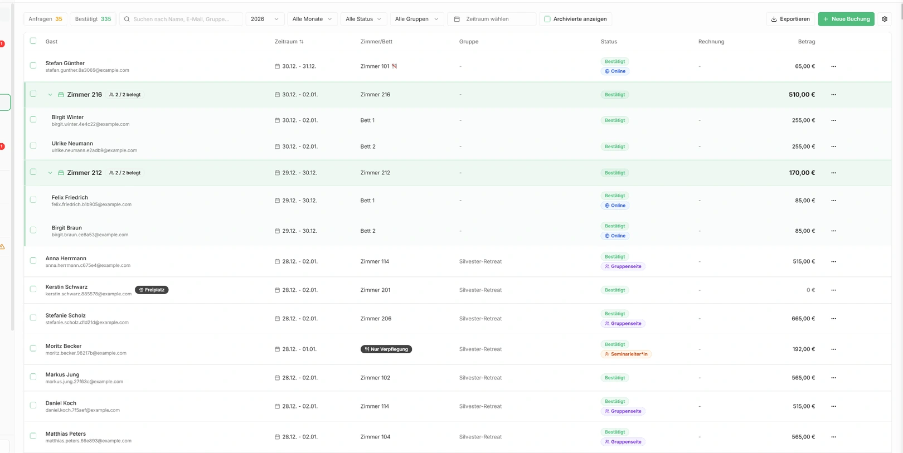
Task: Select Anna Herrmann's row checkbox
Action: click(33, 261)
